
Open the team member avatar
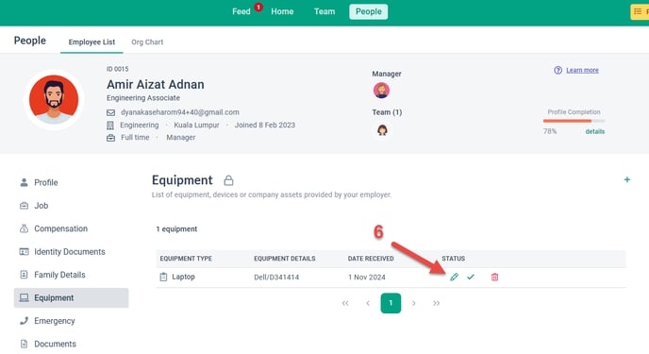(382, 130)
